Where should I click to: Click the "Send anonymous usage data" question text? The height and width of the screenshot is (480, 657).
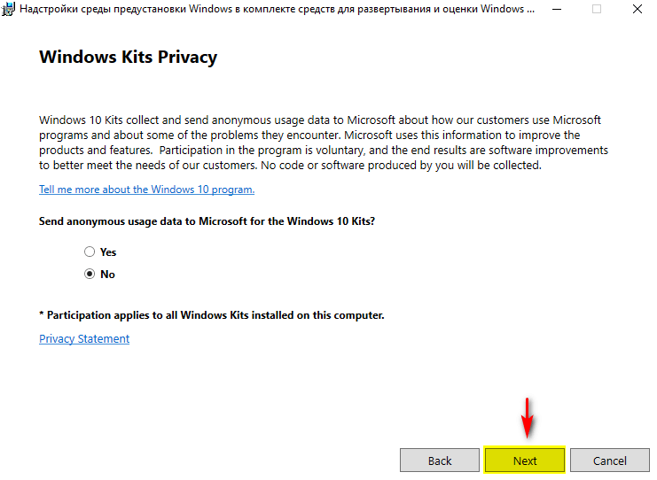click(207, 221)
